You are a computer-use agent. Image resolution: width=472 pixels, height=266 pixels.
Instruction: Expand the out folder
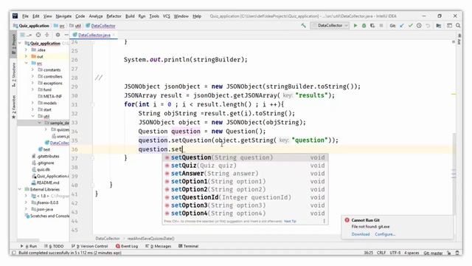tap(27, 56)
